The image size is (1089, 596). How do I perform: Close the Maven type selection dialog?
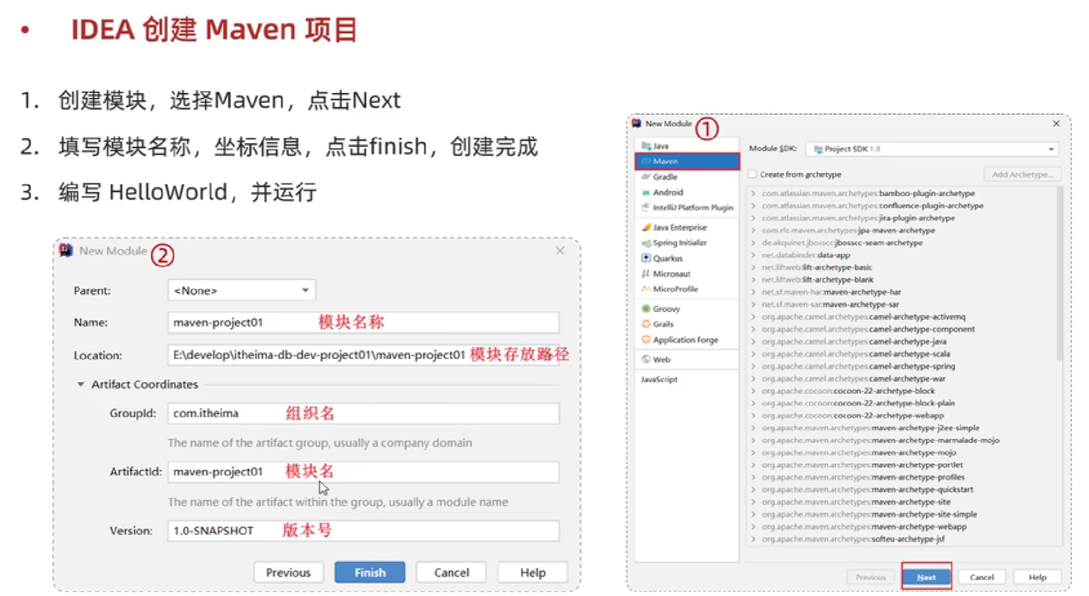tap(1056, 124)
